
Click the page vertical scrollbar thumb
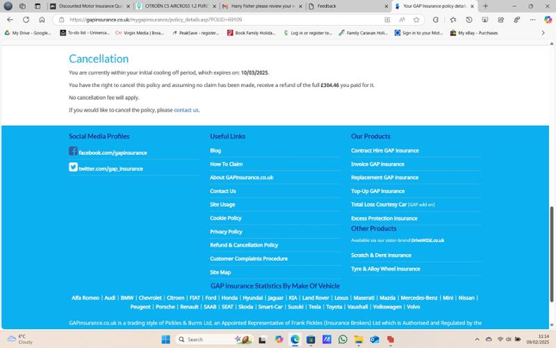pos(552,254)
